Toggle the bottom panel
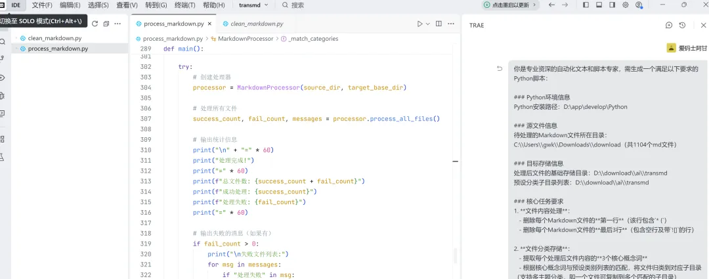 tap(599, 5)
